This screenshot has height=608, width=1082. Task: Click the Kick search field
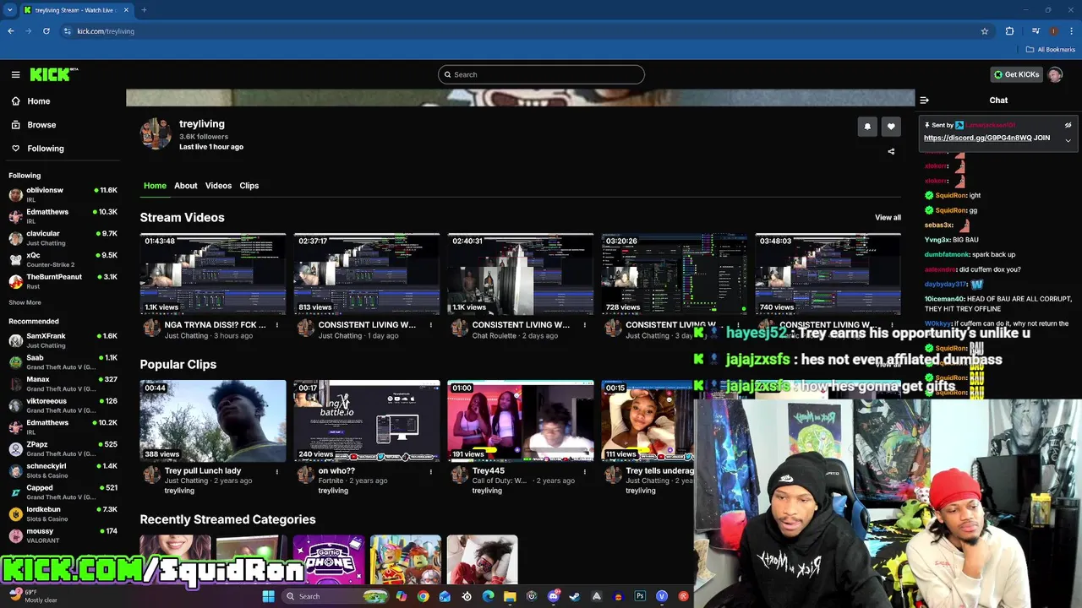[541, 74]
